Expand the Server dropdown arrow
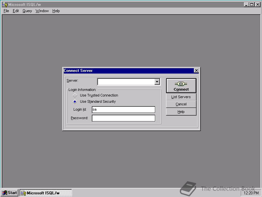 157,82
